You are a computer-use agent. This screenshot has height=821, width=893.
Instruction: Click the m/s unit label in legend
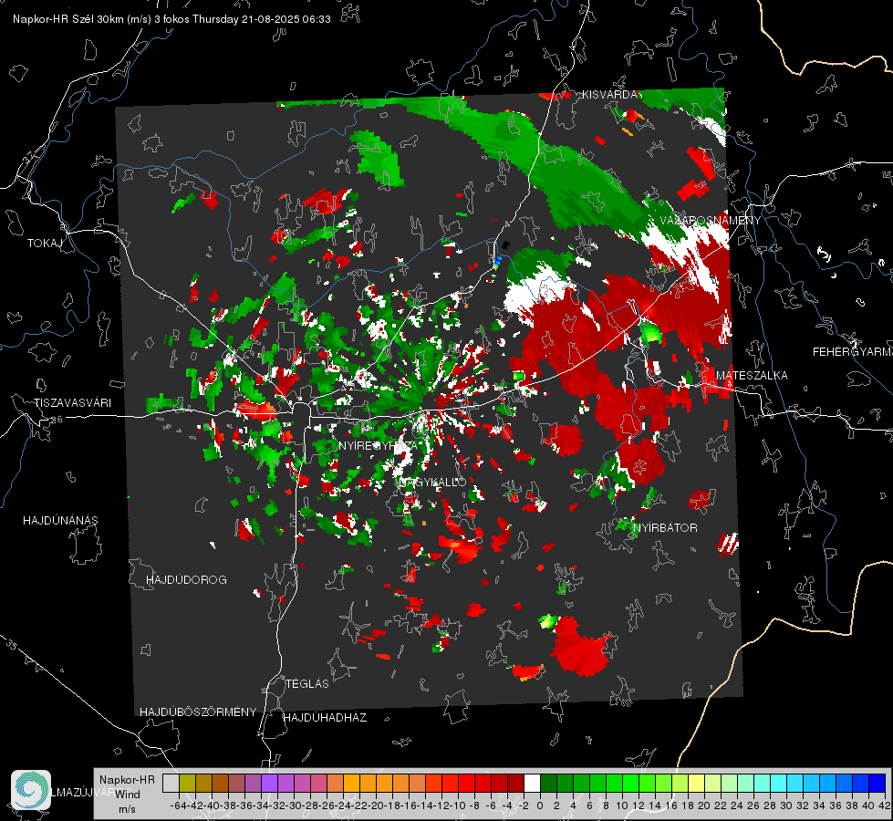(127, 809)
